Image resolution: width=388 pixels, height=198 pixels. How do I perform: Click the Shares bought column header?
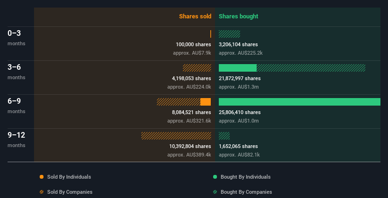(x=239, y=16)
